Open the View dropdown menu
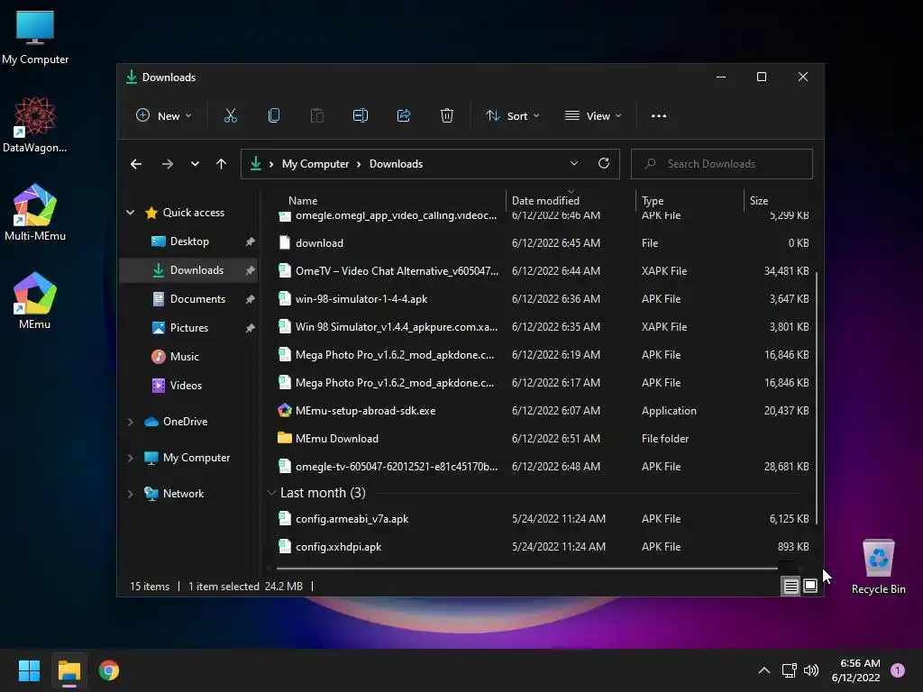Screen dimensions: 923x692 tap(593, 116)
